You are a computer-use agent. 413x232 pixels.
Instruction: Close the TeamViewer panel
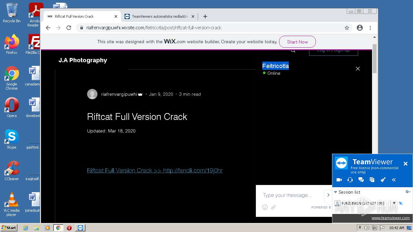click(x=406, y=164)
